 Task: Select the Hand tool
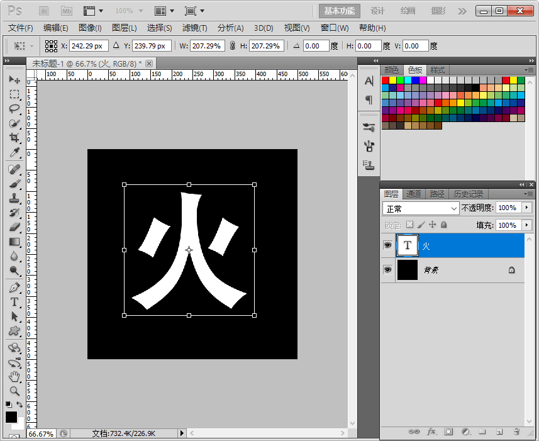(x=14, y=377)
